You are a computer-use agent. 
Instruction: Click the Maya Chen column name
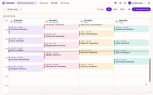coord(123,20)
